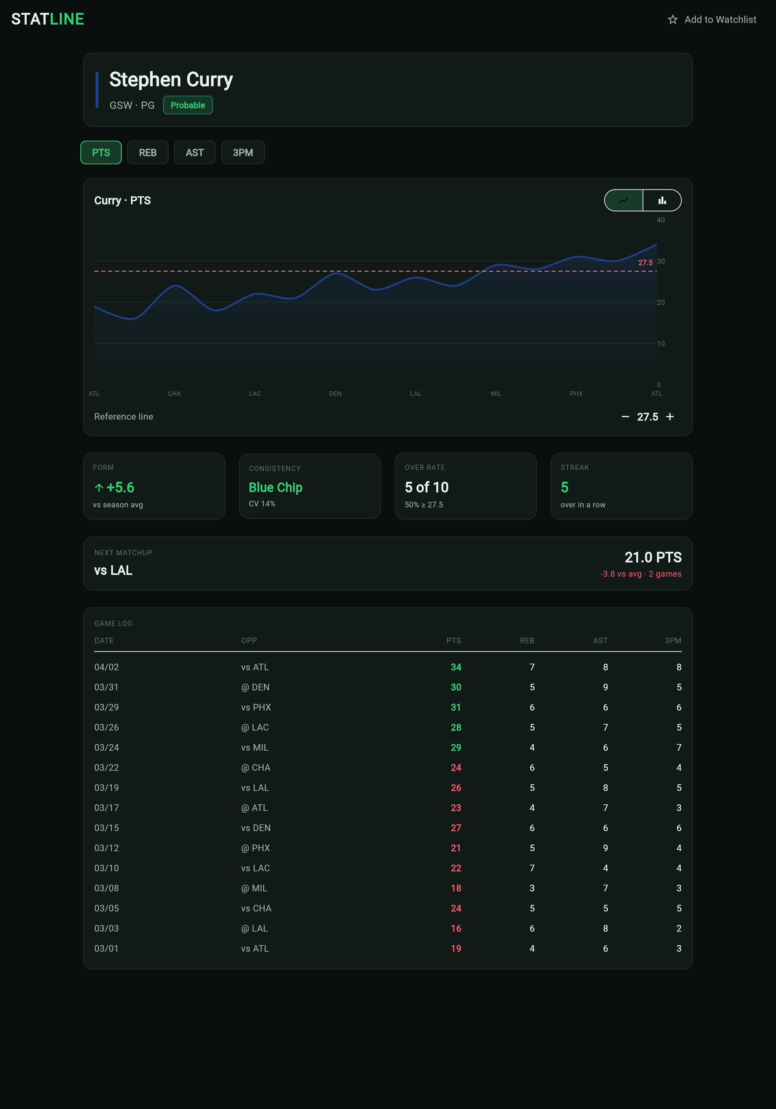Click the '@ ATL' opponent cell

255,808
